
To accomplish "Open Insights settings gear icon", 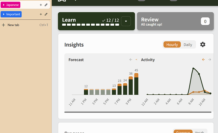I will [x=203, y=44].
